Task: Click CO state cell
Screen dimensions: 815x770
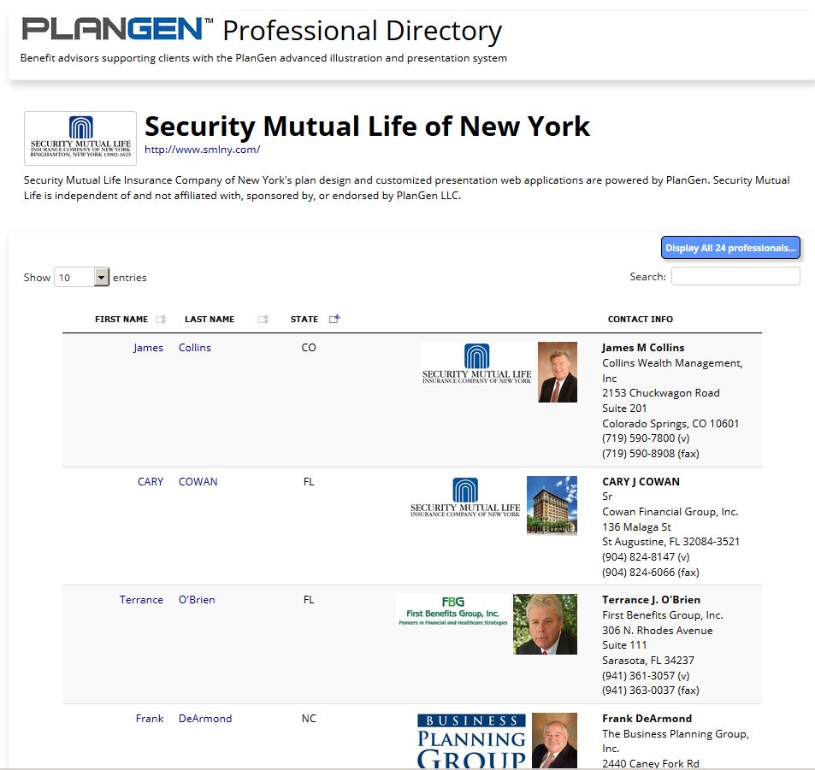Action: click(x=309, y=348)
